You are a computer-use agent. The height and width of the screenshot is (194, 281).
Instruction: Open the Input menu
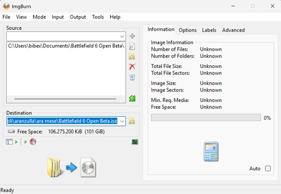pos(58,17)
